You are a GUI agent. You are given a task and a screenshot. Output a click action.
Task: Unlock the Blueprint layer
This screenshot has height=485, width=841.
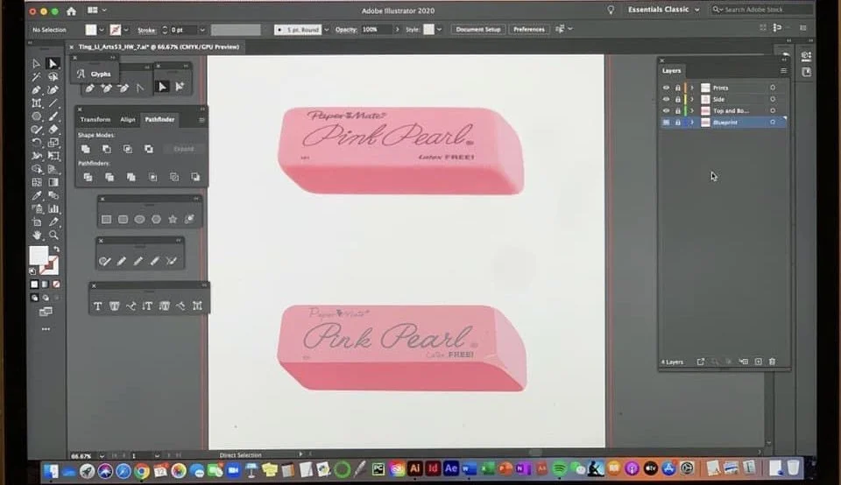coord(678,123)
